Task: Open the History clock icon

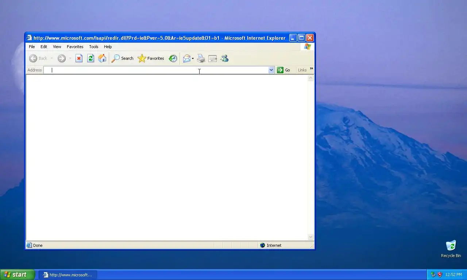Action: pos(173,58)
